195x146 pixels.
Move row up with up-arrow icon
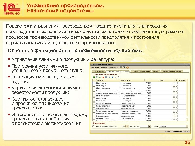tap(109, 77)
